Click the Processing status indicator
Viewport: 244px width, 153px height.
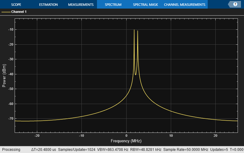[x=11, y=150]
